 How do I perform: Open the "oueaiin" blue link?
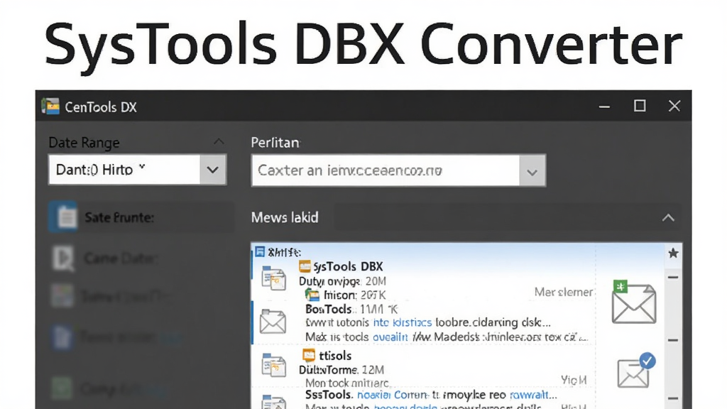point(390,337)
